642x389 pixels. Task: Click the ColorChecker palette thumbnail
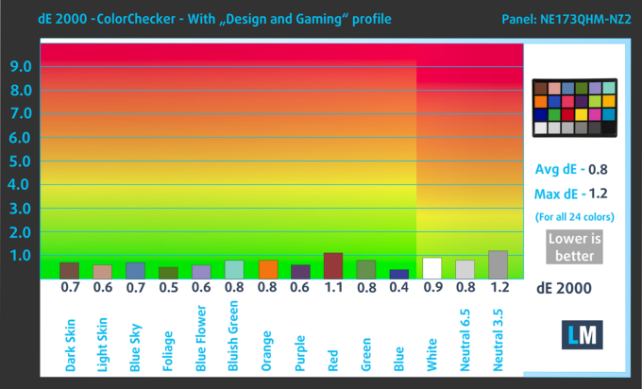[x=574, y=108]
